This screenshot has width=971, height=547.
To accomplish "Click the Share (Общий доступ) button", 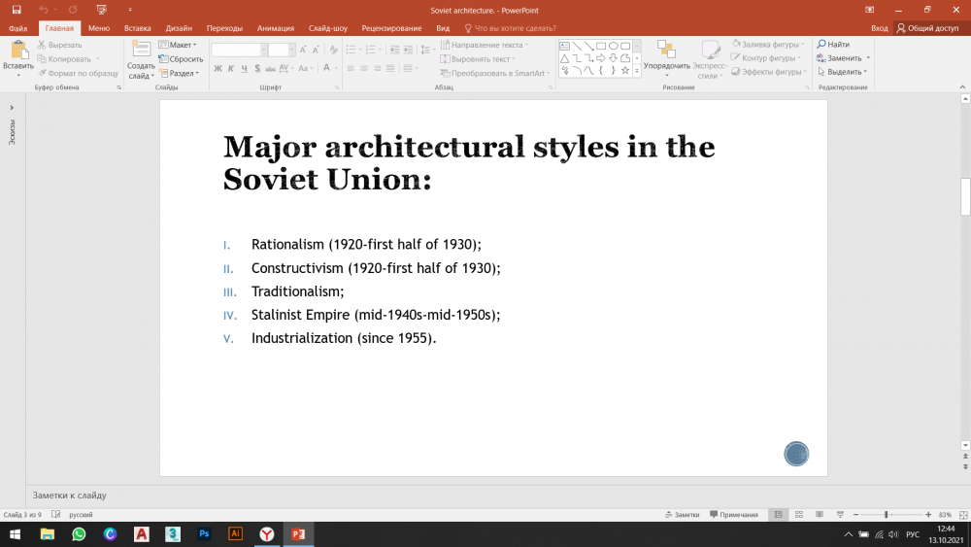I will pyautogui.click(x=927, y=28).
